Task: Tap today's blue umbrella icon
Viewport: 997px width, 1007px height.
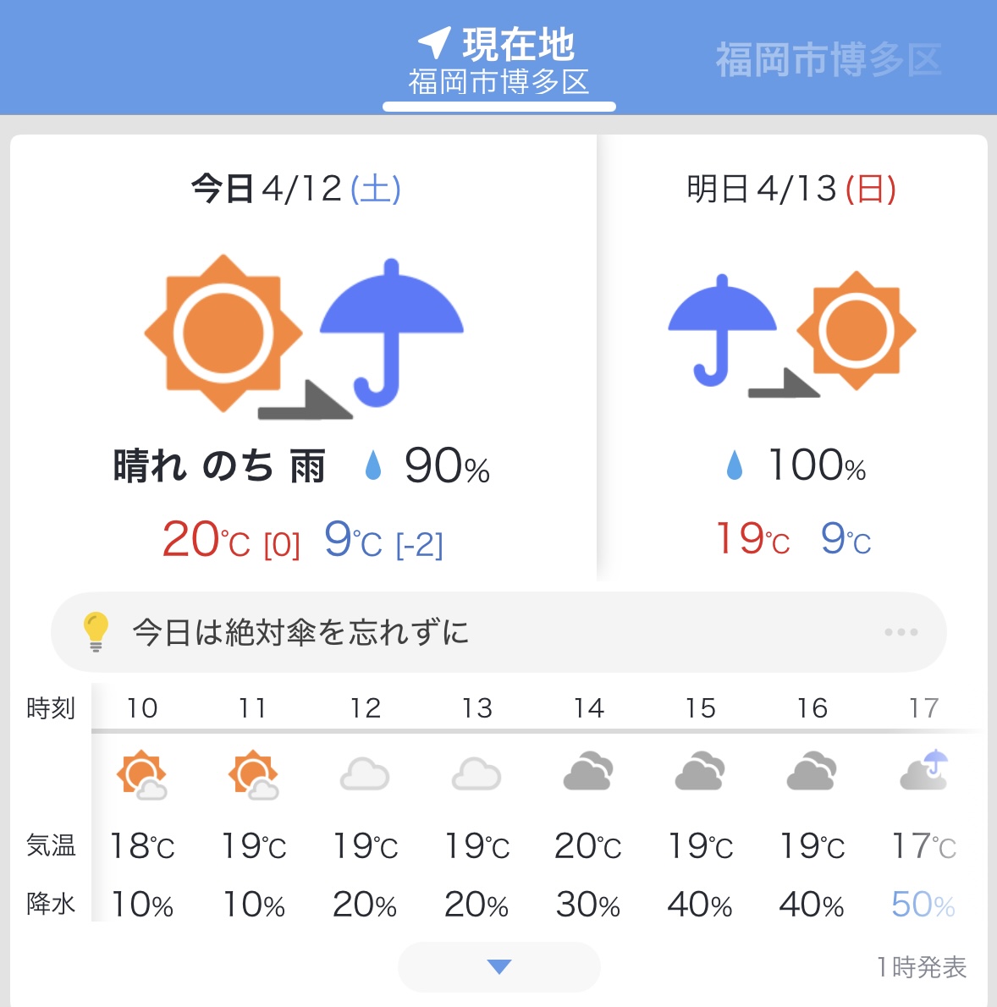Action: (x=390, y=332)
